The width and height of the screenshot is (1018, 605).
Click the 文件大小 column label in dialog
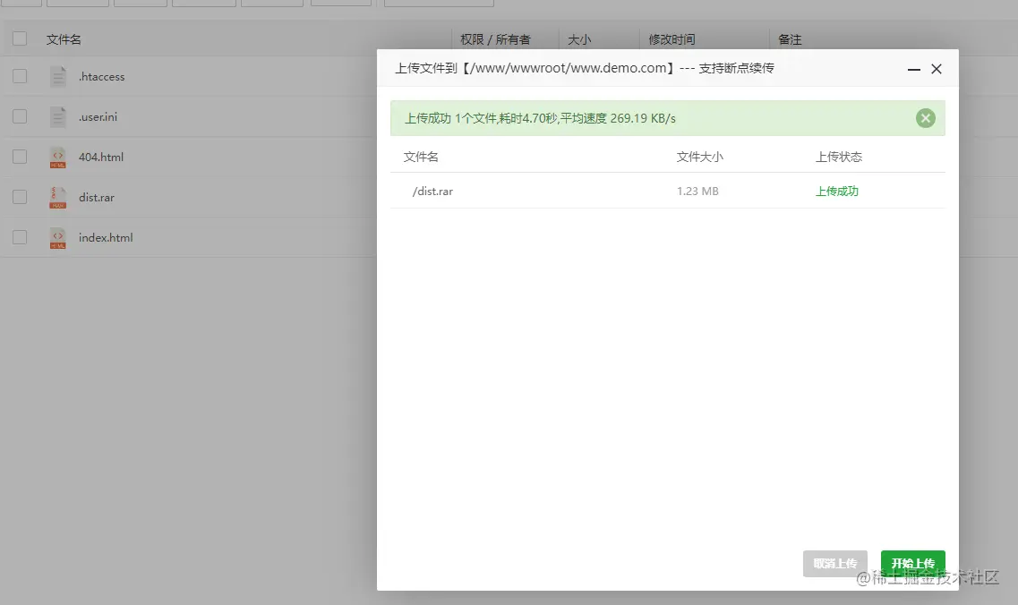pyautogui.click(x=699, y=157)
